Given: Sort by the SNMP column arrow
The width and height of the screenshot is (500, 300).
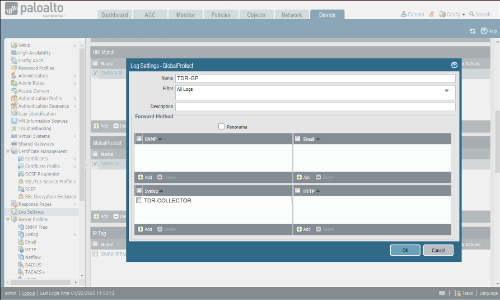Looking at the screenshot, I should [160, 139].
